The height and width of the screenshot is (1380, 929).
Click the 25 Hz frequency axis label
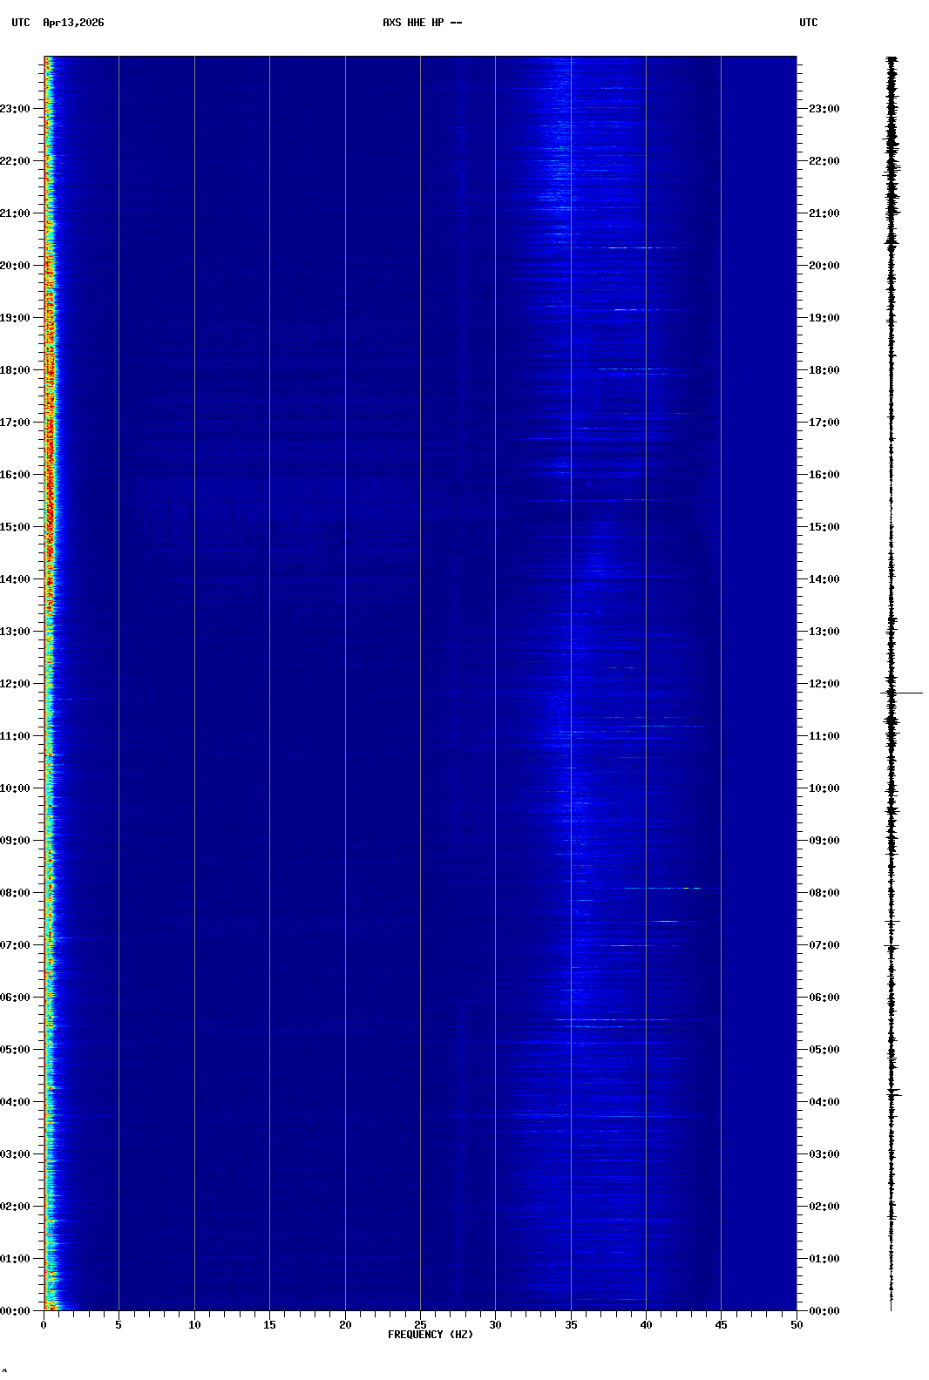click(x=420, y=1325)
